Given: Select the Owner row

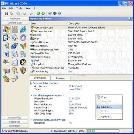Looking at the screenshot, I should coord(81,35).
